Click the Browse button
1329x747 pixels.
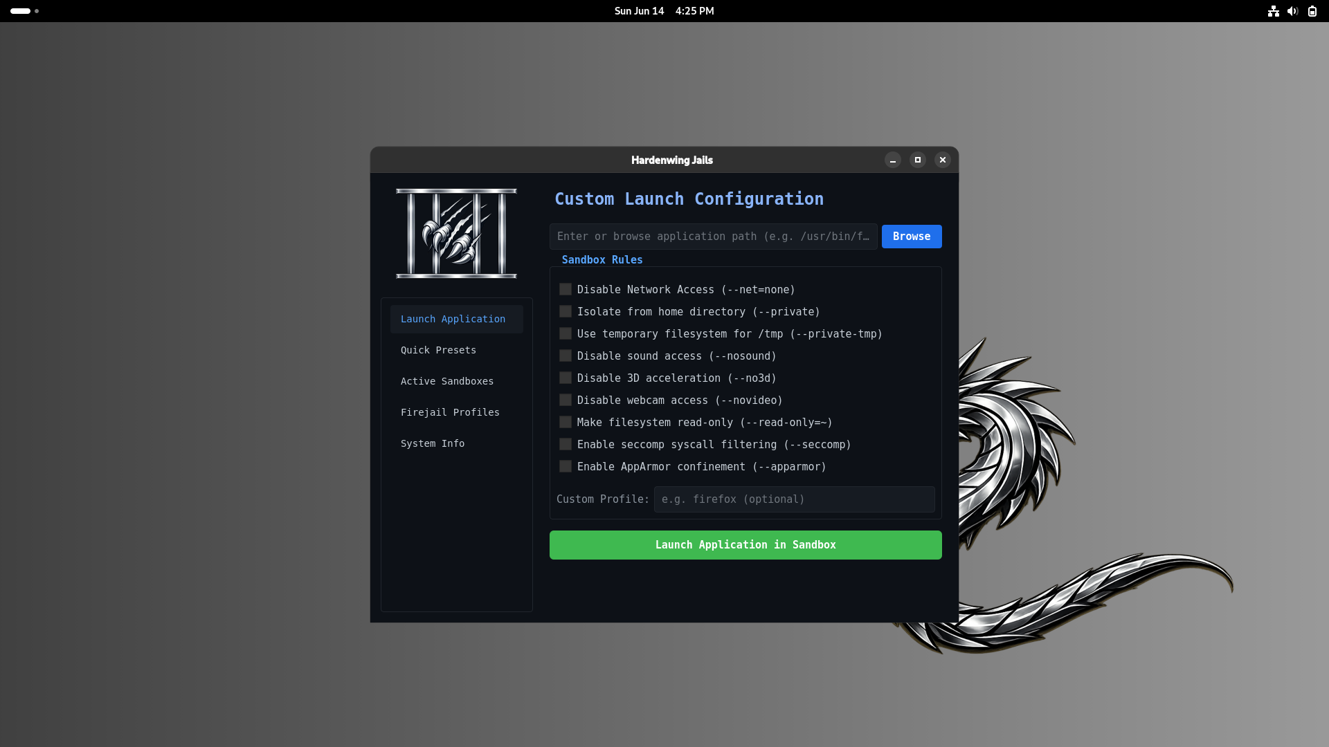tap(912, 237)
